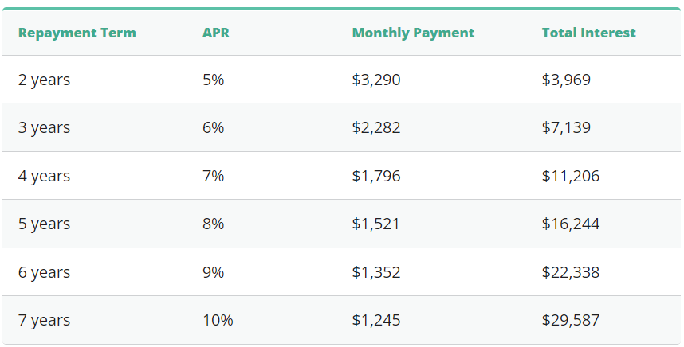Select the Monthly Payment column header
The image size is (684, 347).
coord(413,33)
